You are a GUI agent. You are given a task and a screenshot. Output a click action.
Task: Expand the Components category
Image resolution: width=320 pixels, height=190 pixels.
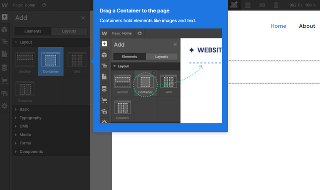click(51, 152)
